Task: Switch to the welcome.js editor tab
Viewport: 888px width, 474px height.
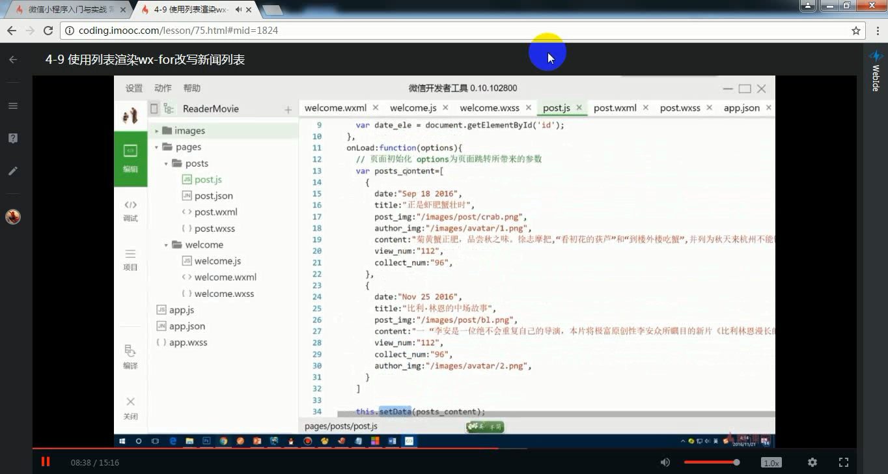Action: [x=413, y=108]
